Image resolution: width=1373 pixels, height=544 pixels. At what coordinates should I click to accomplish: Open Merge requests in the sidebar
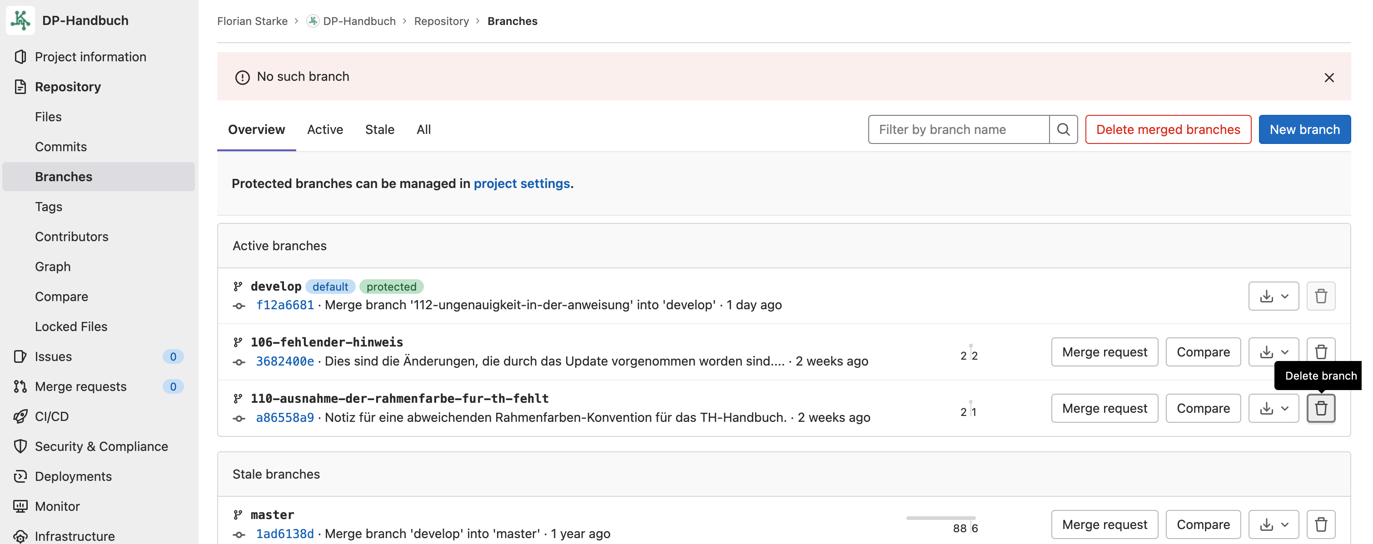80,386
